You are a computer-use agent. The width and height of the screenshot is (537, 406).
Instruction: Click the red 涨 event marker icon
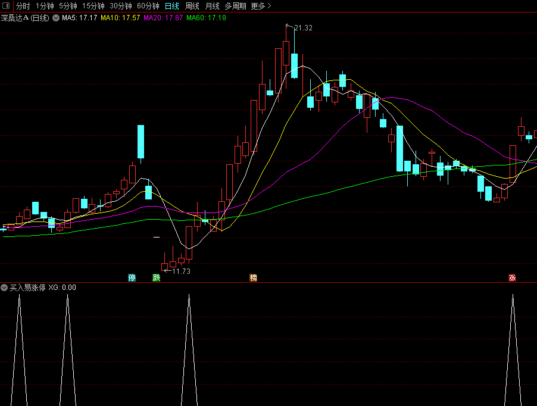point(512,277)
